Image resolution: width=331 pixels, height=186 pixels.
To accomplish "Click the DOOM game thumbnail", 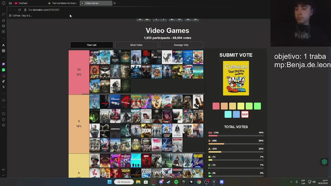I will pyautogui.click(x=146, y=131).
